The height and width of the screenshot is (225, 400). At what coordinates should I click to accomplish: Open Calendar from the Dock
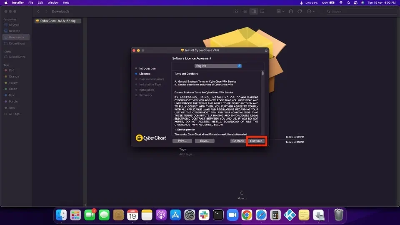(132, 215)
